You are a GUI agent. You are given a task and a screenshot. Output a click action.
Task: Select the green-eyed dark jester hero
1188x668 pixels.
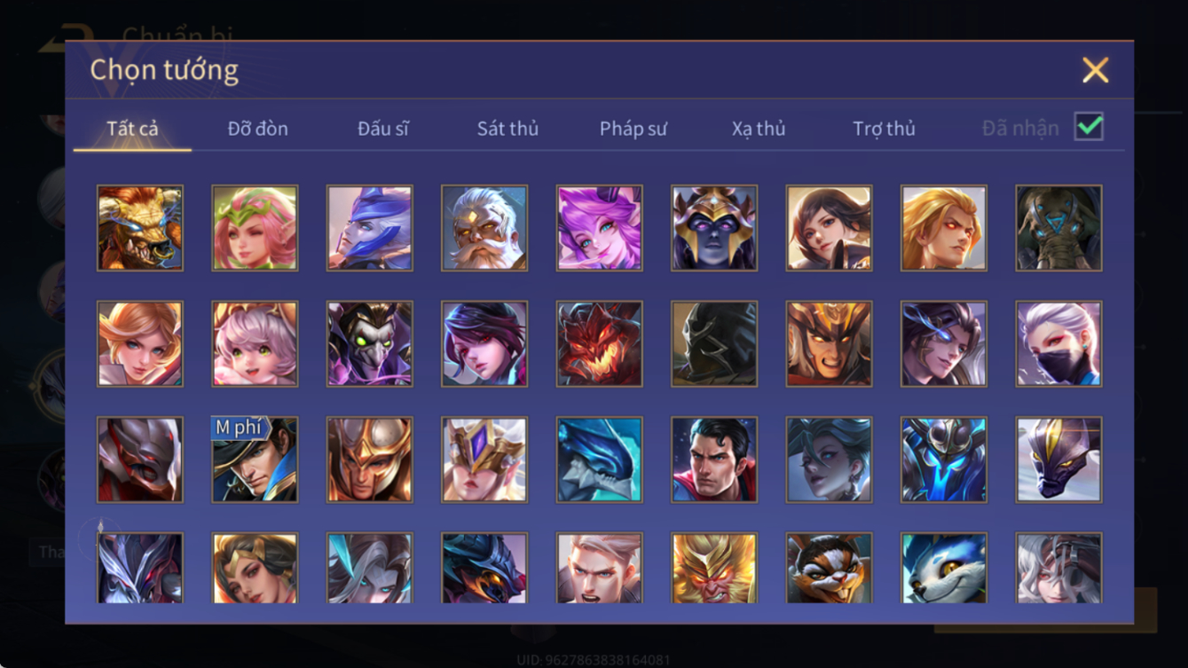point(370,344)
